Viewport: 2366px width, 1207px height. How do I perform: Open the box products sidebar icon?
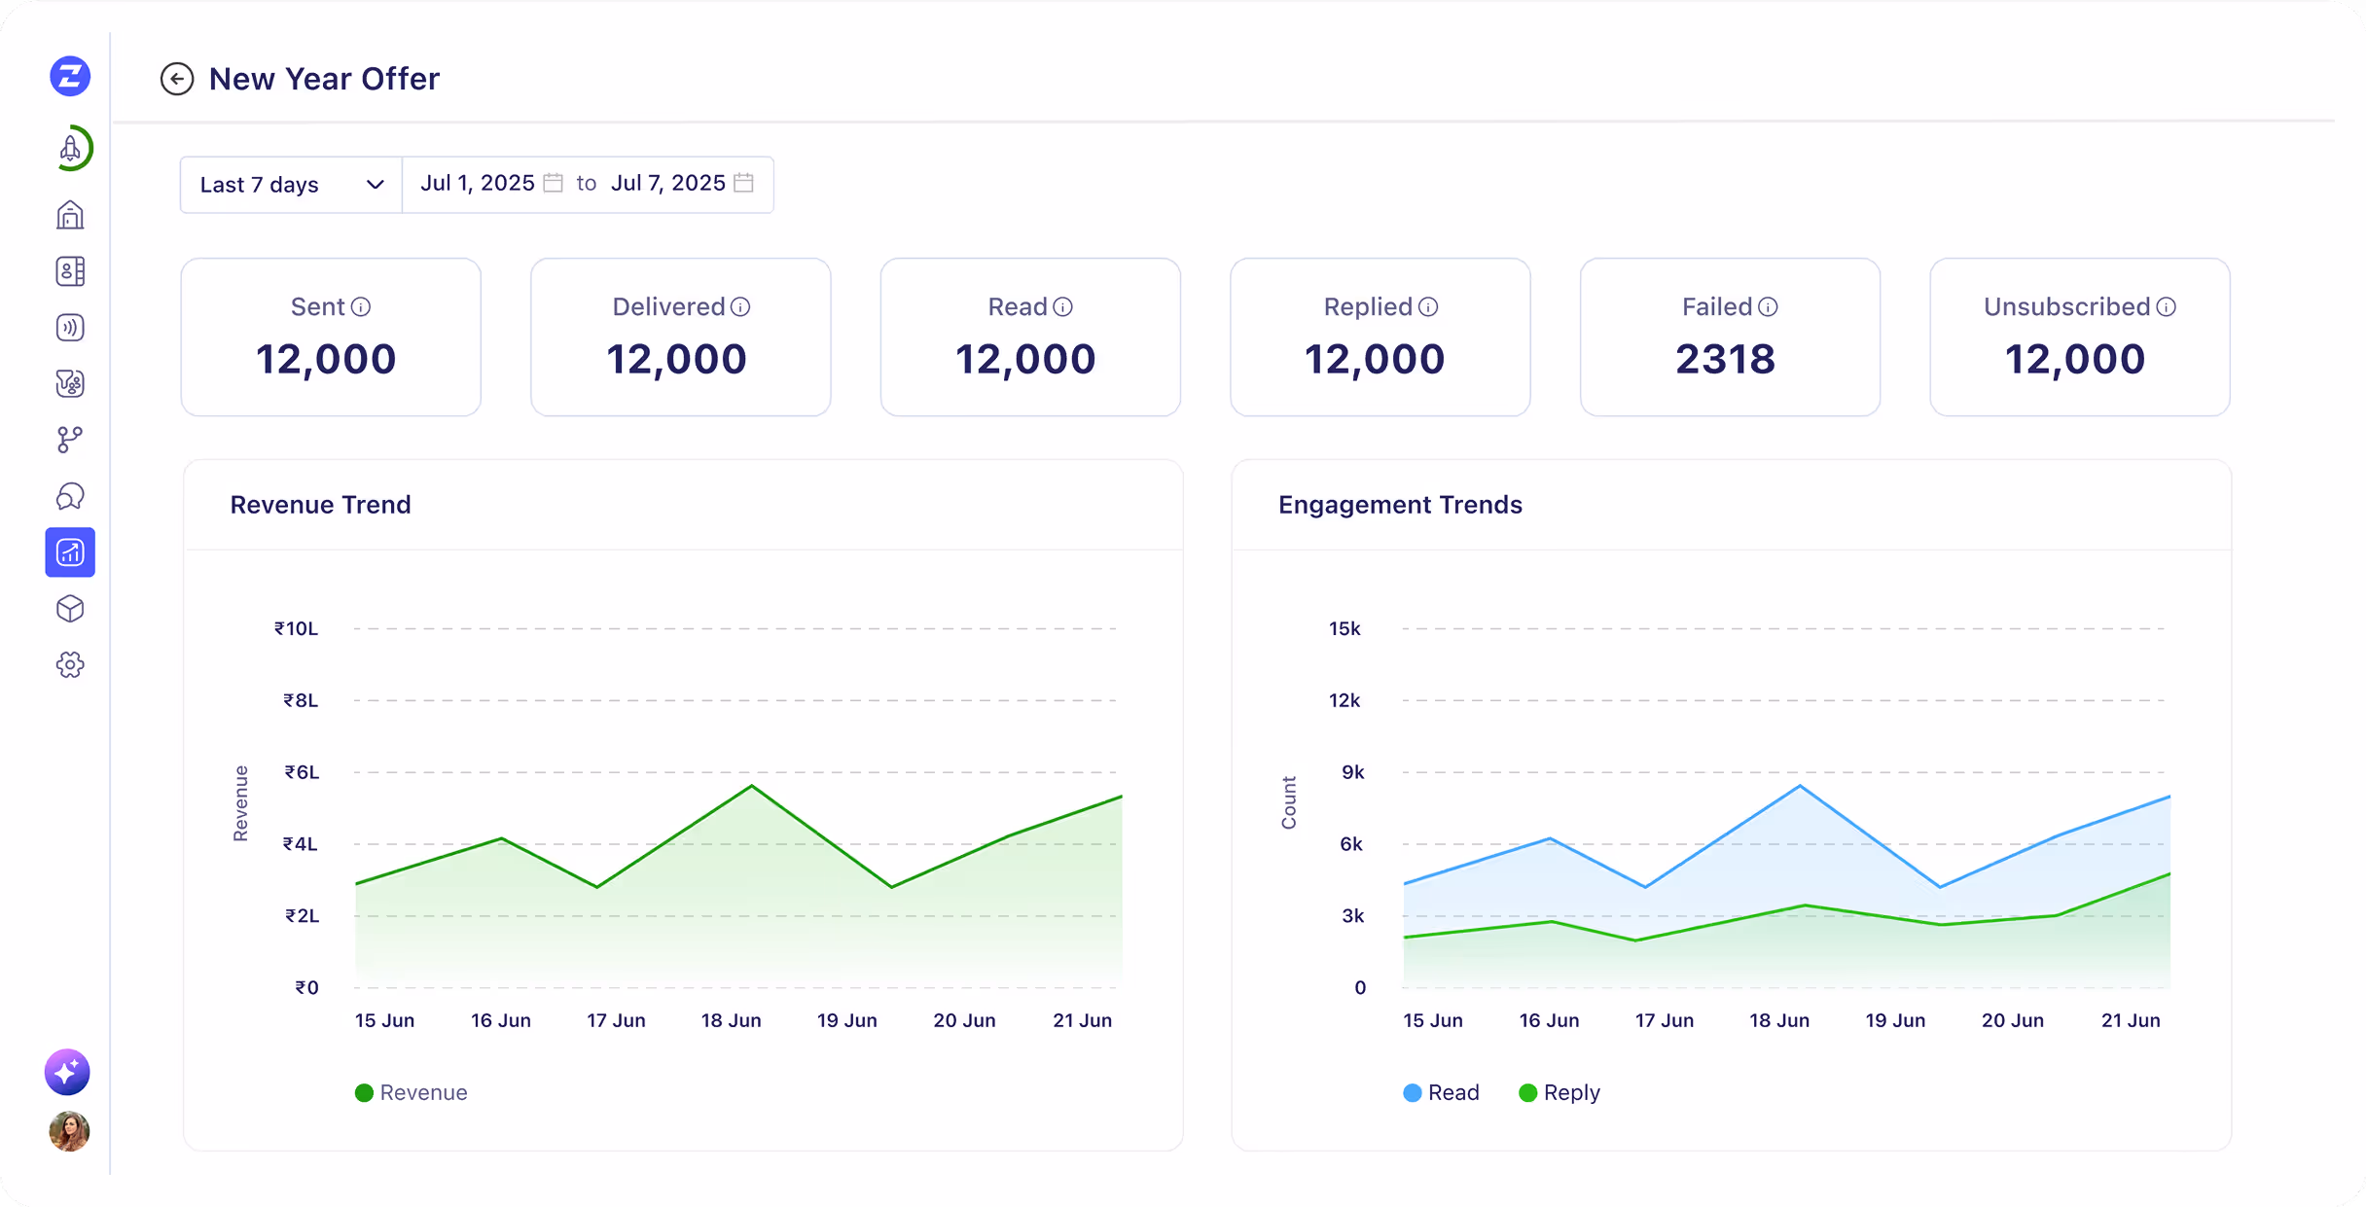(70, 609)
